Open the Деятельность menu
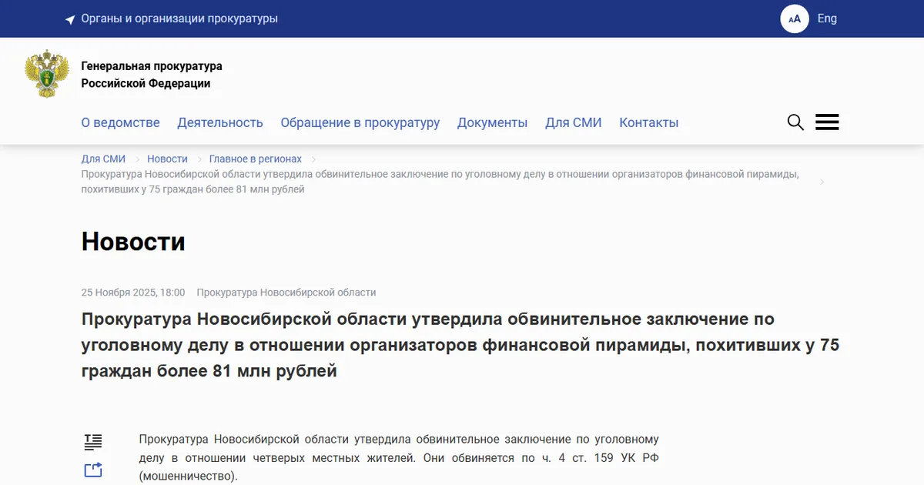Viewport: 924px width, 485px height. coord(220,122)
